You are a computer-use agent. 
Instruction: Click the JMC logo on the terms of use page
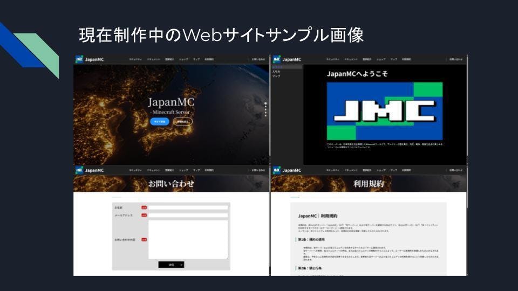click(x=277, y=170)
